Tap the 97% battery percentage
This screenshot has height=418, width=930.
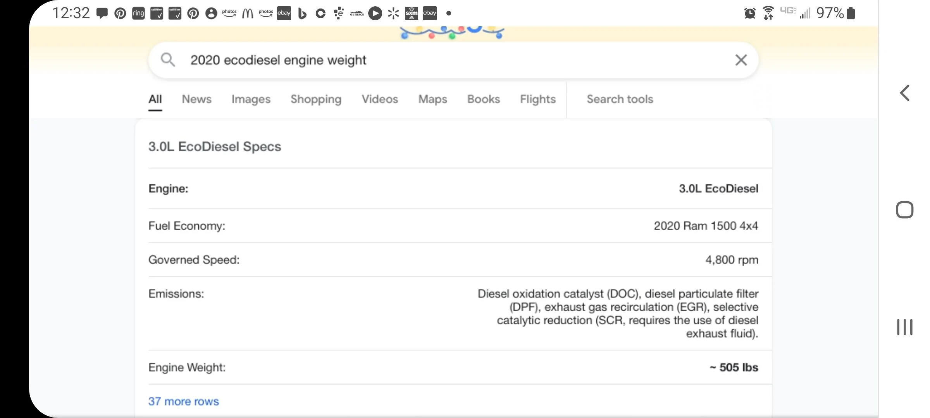(x=830, y=13)
